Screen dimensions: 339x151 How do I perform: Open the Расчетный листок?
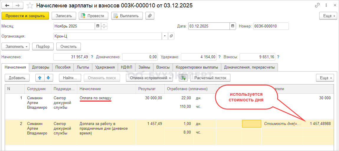click(210, 78)
